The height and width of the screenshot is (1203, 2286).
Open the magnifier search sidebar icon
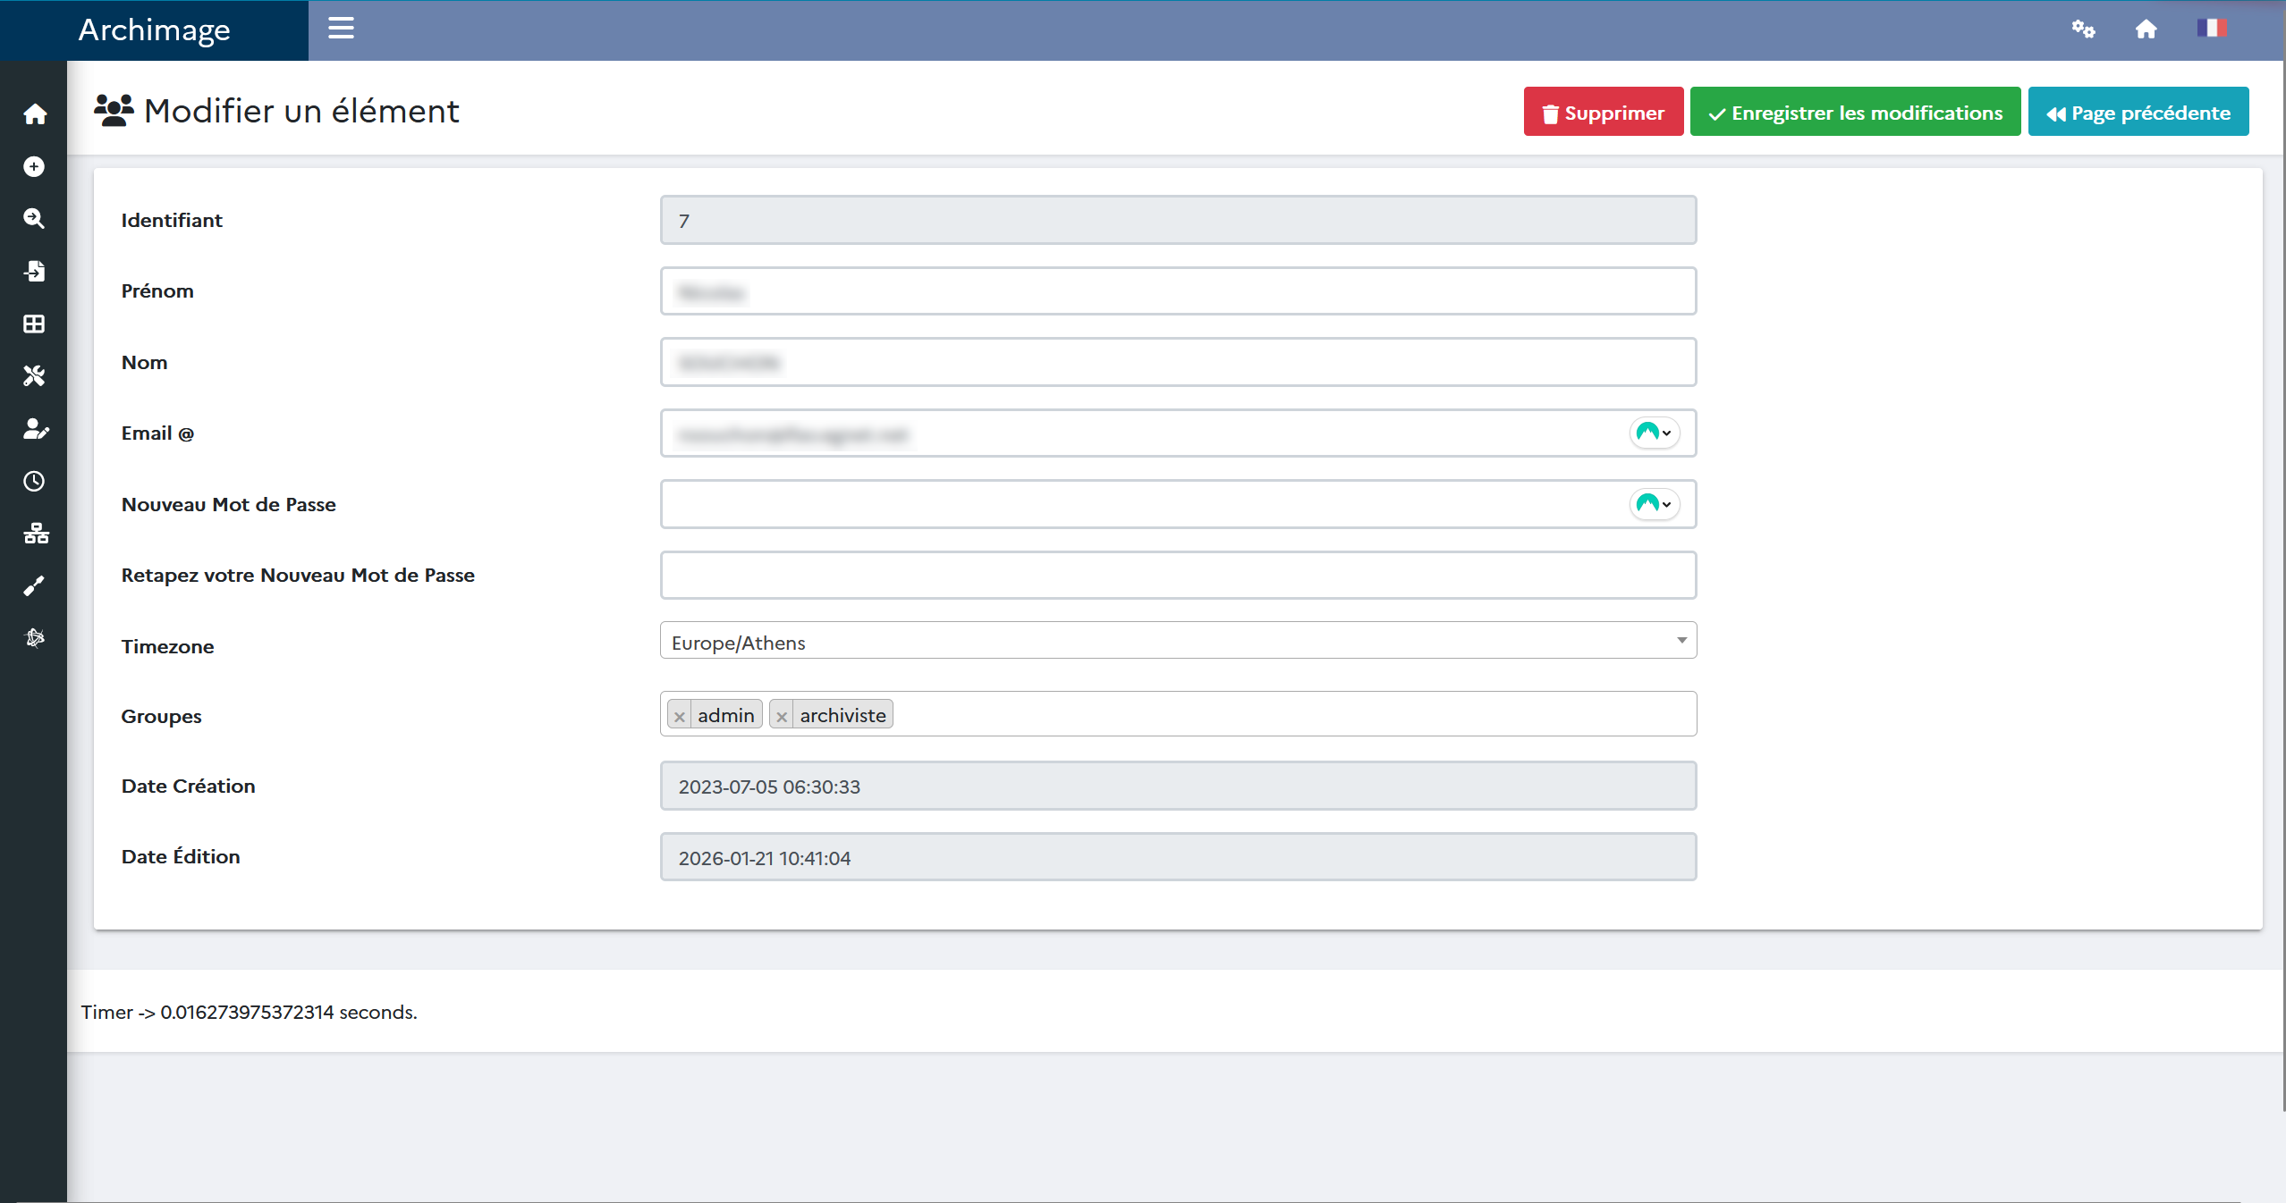tap(34, 219)
